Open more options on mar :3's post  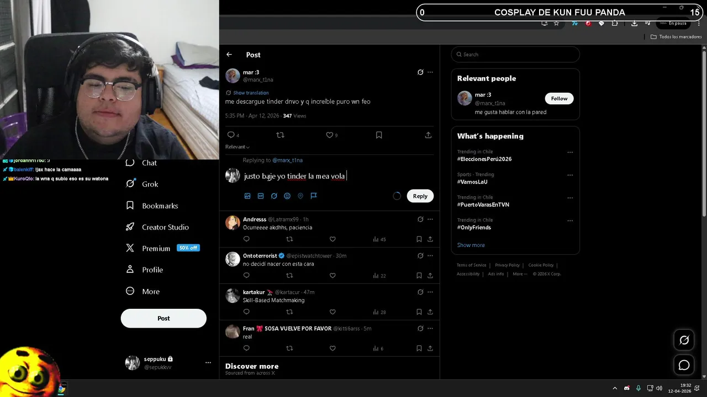click(430, 72)
